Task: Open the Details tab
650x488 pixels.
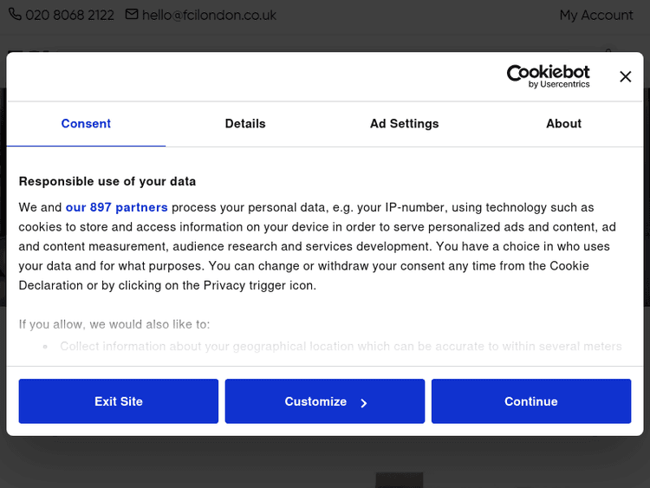Action: pos(245,124)
